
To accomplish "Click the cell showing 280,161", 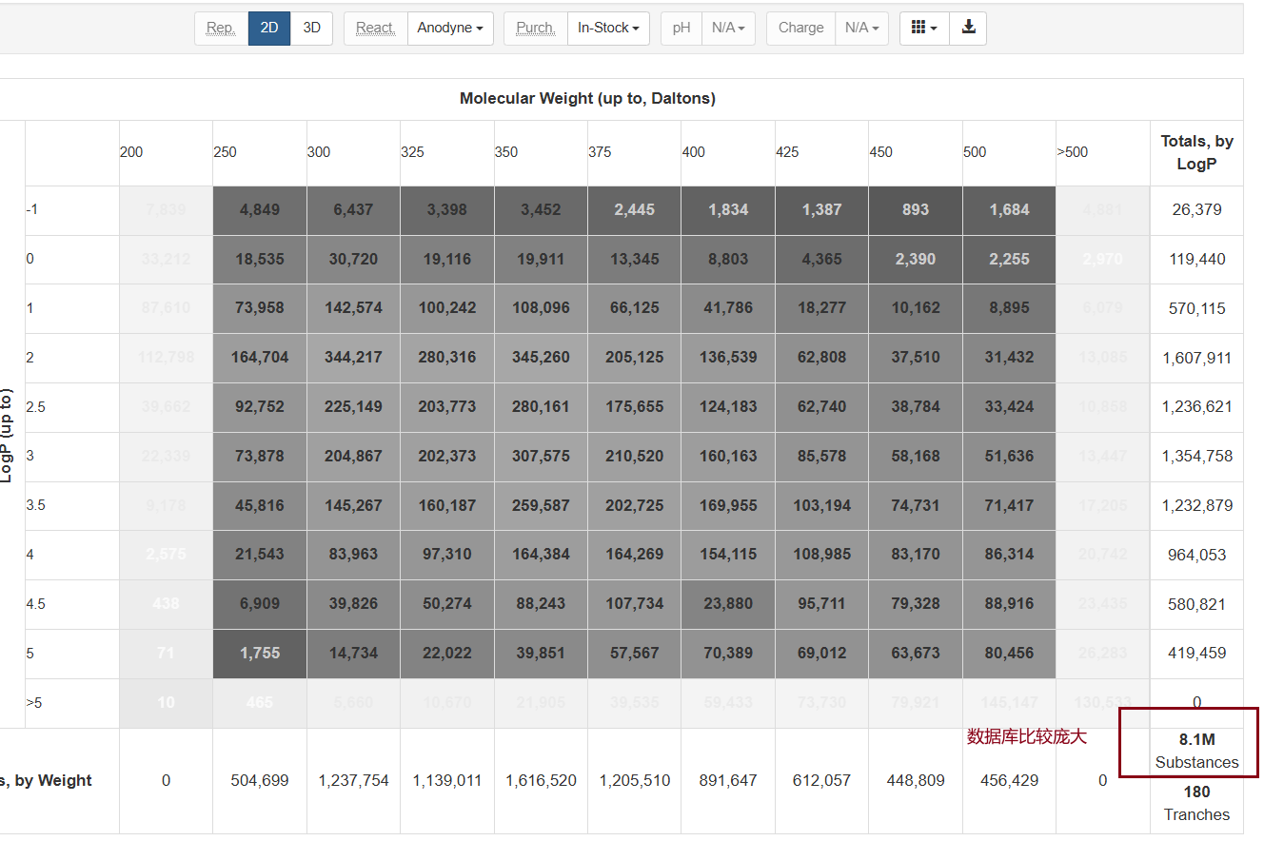I will point(541,407).
